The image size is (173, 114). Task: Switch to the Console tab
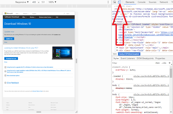[x=141, y=2]
